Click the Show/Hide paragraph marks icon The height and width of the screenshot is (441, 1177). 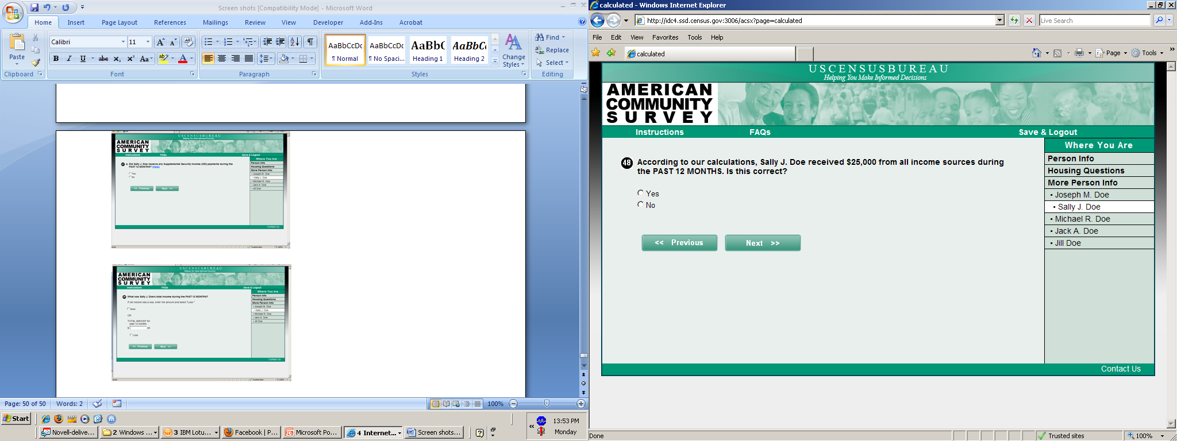(310, 42)
